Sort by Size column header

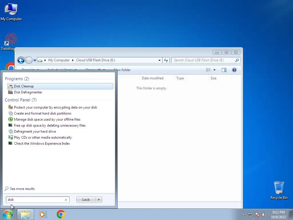click(x=220, y=78)
